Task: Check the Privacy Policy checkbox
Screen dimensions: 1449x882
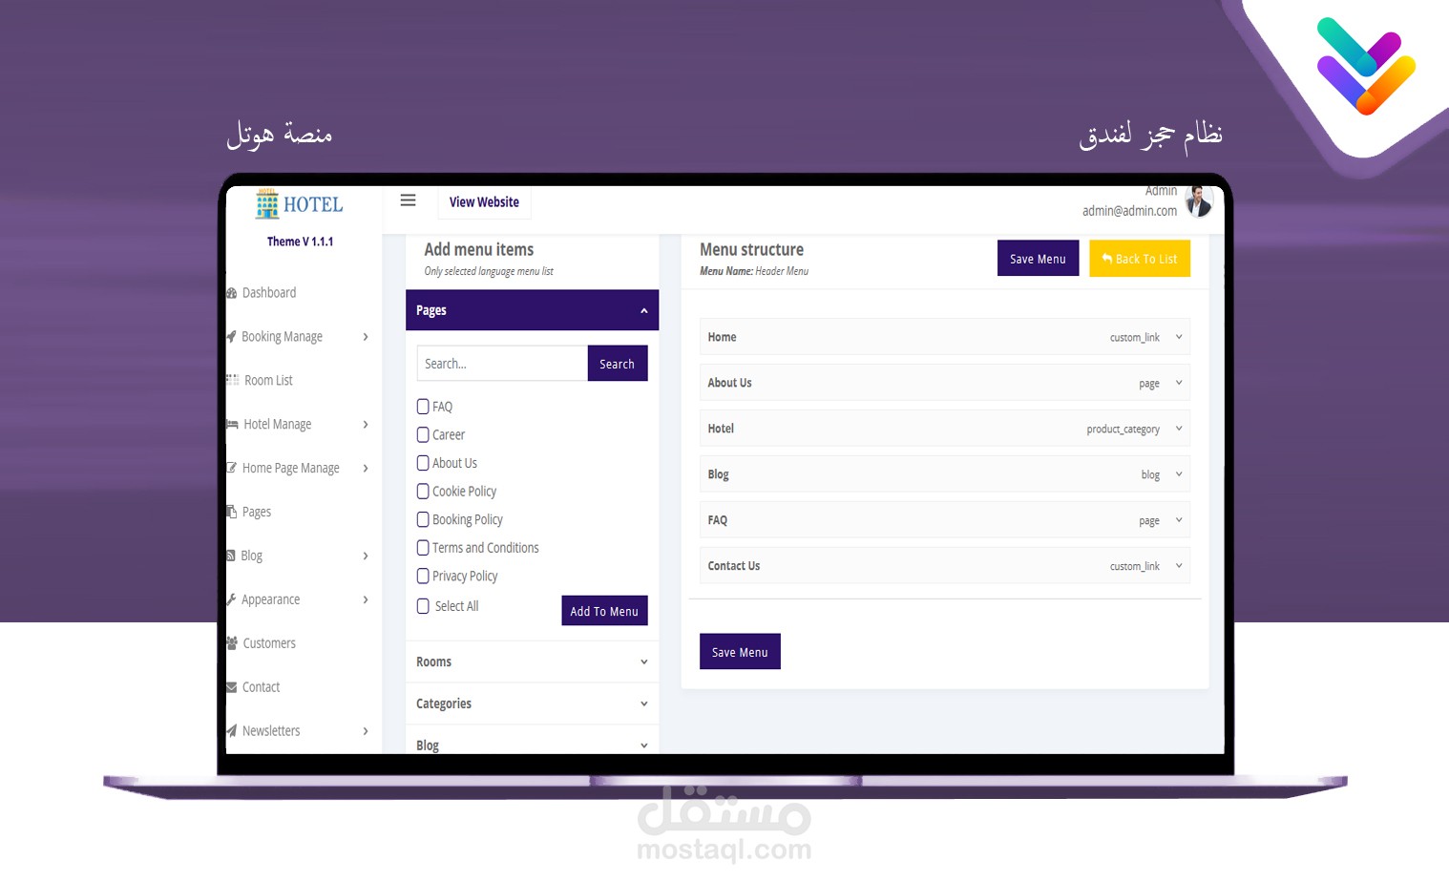Action: tap(423, 577)
